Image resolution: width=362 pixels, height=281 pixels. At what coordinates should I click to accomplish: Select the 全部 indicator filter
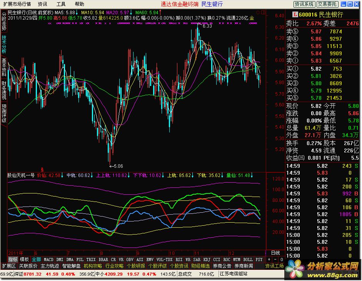point(36,260)
